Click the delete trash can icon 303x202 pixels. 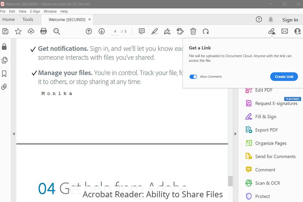point(193,31)
